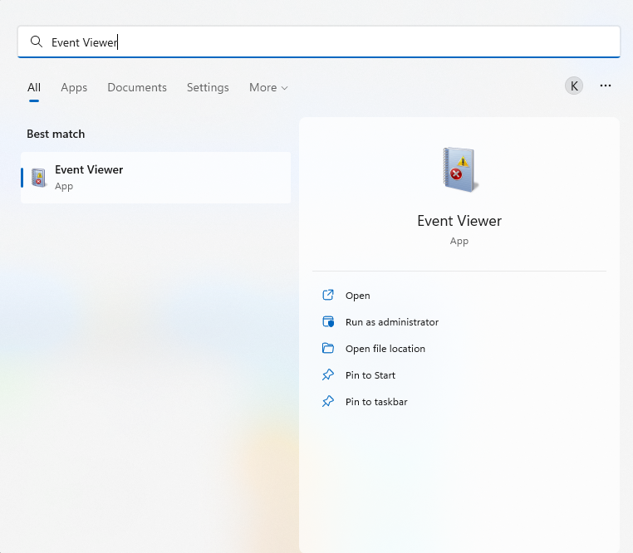
Task: Switch to the Documents filter tab
Action: point(137,87)
